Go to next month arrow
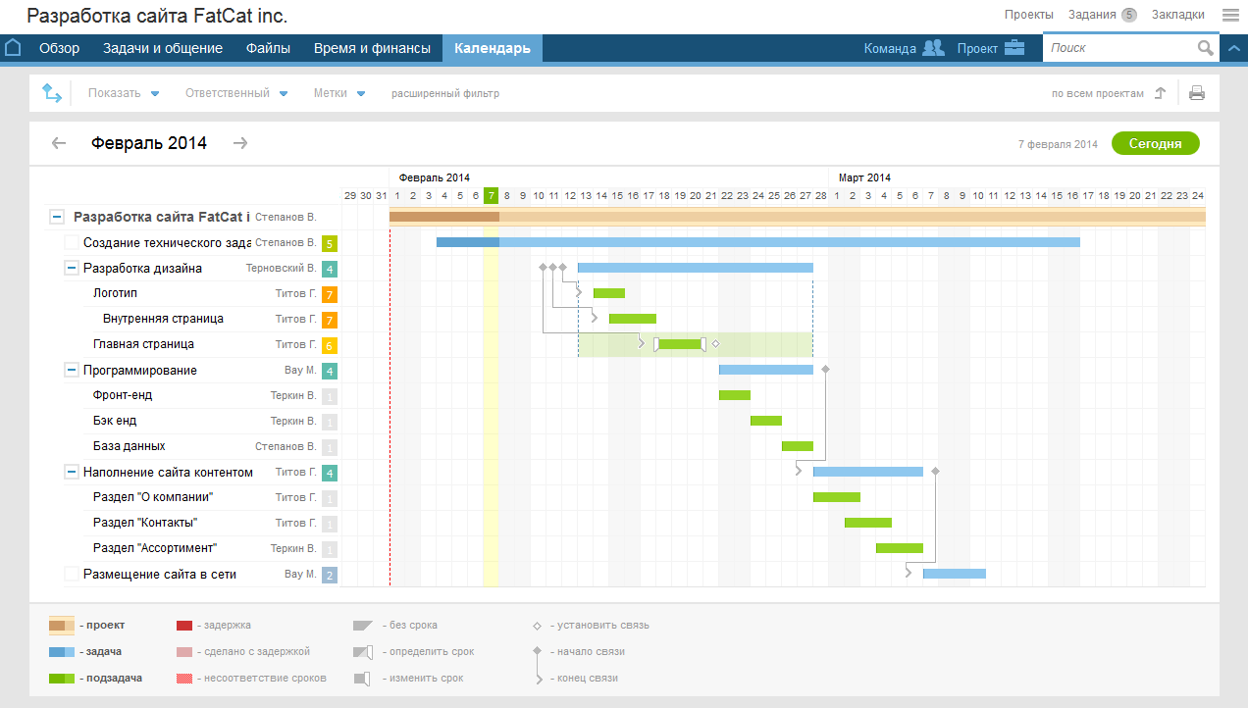 pyautogui.click(x=240, y=143)
